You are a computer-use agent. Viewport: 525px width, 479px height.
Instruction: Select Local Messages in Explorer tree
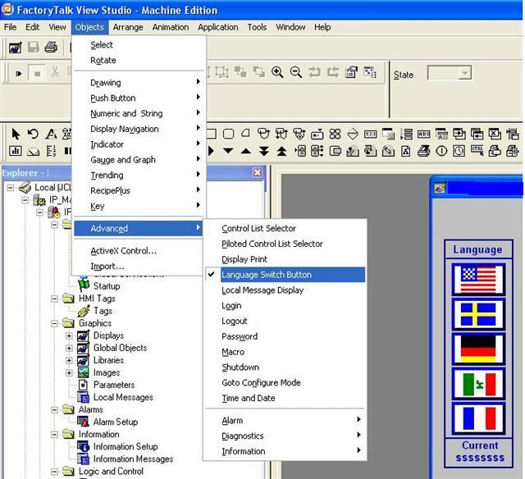[x=123, y=397]
